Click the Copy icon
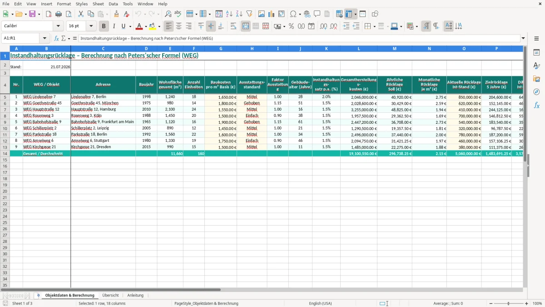545x307 pixels. 90,14
